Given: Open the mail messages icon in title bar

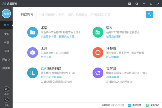Looking at the screenshot, I should point(130,4).
